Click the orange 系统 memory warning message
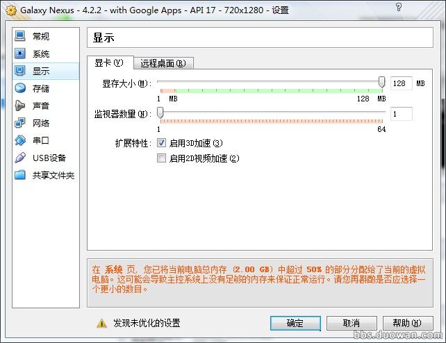The width and height of the screenshot is (446, 343). [x=258, y=279]
